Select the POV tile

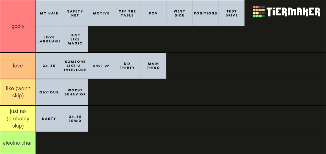click(153, 13)
